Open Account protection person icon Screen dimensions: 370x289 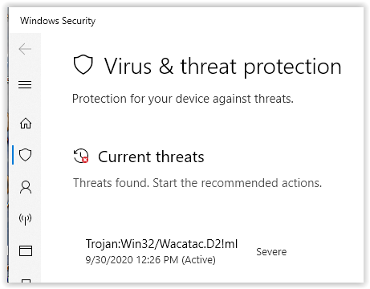tap(26, 187)
